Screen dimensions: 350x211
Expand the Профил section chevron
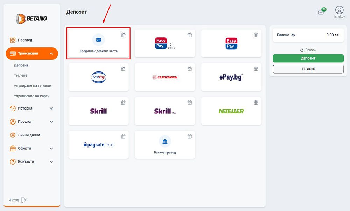(x=51, y=122)
